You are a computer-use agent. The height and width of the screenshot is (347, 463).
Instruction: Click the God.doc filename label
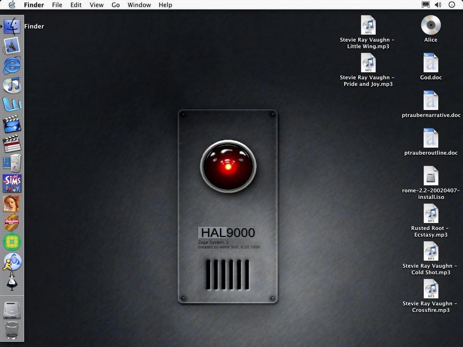pyautogui.click(x=431, y=78)
